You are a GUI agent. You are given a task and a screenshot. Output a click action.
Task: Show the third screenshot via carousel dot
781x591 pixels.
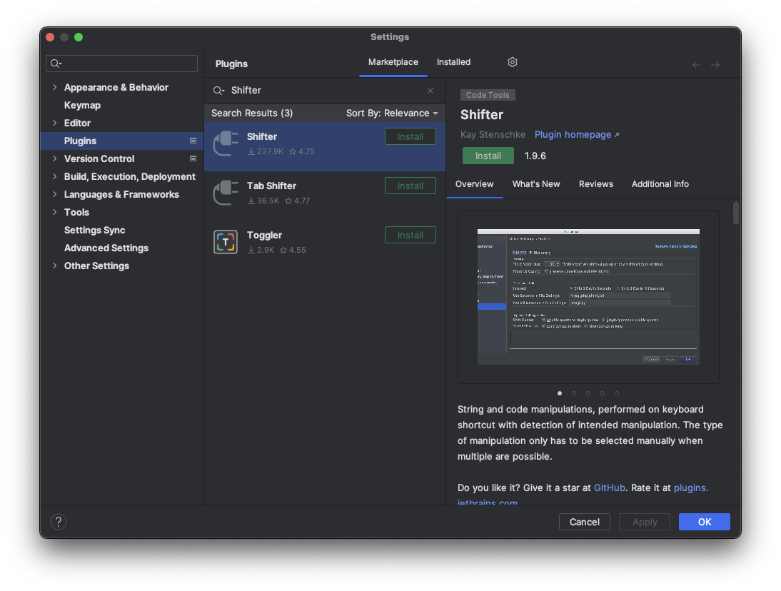(588, 393)
